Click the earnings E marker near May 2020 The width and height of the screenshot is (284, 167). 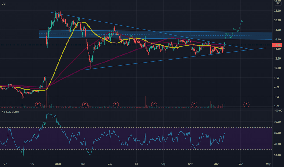pyautogui.click(x=116, y=104)
